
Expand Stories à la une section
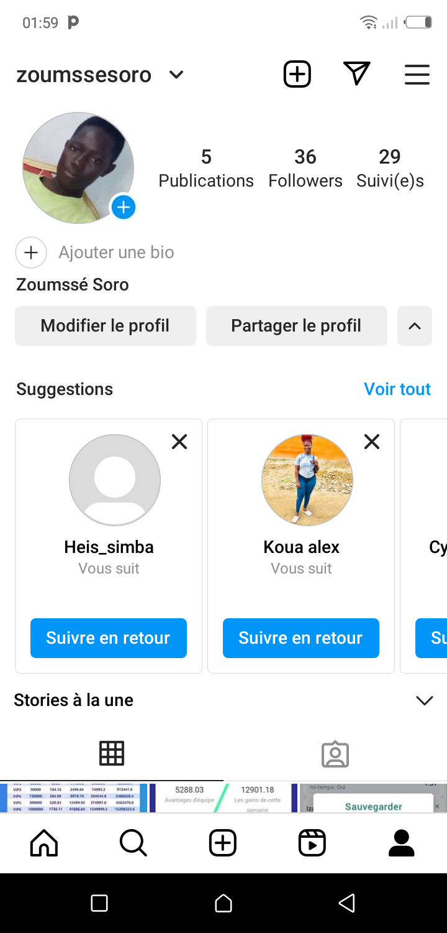coord(425,700)
